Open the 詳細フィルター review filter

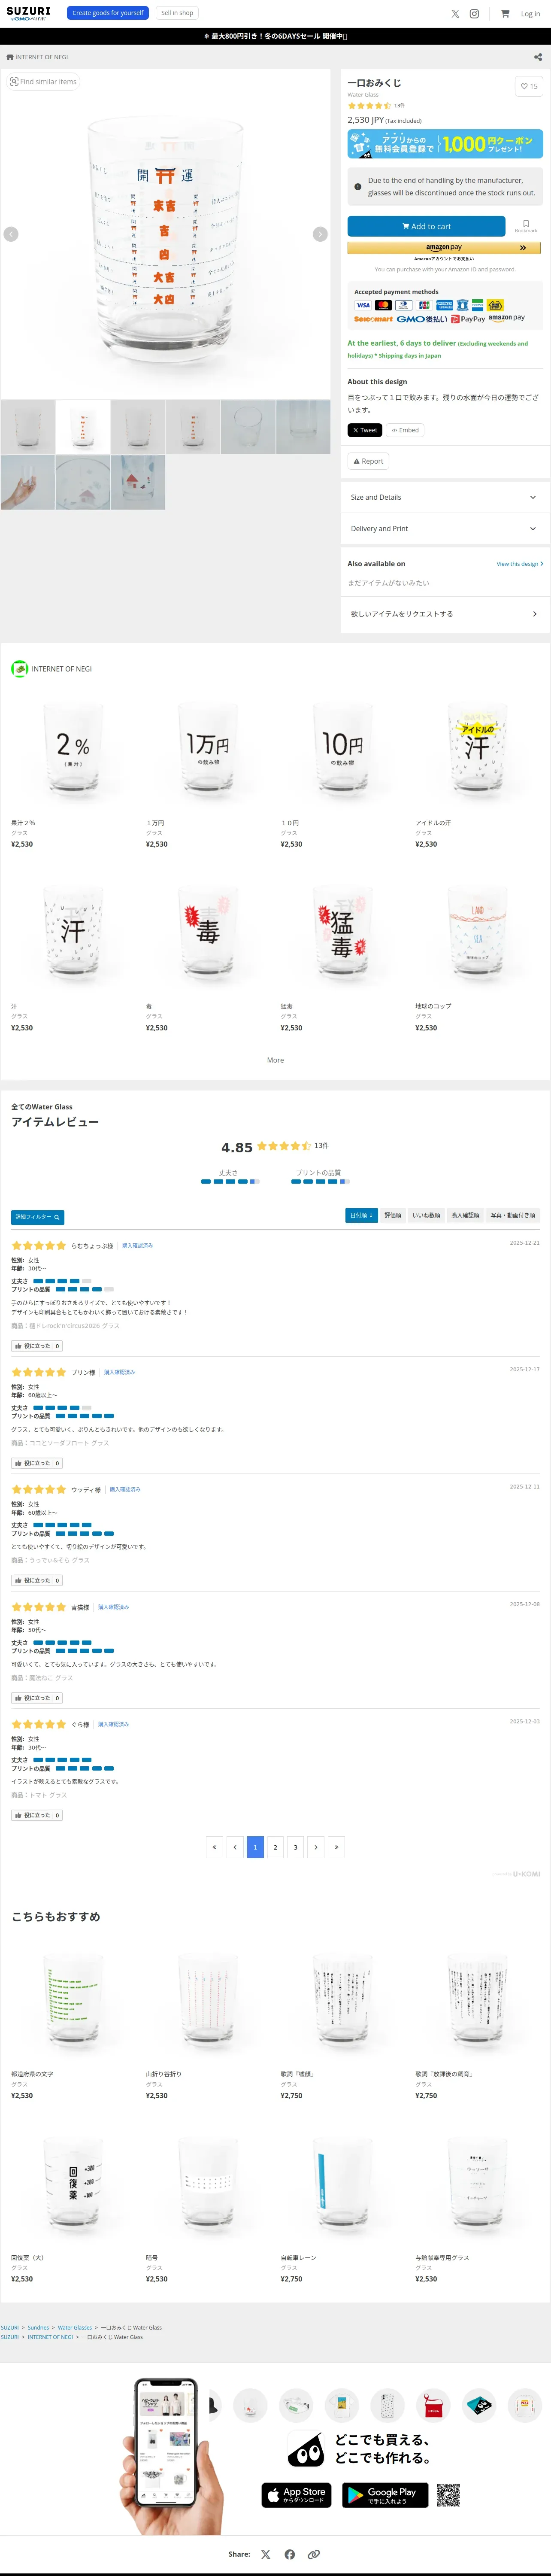click(37, 1217)
